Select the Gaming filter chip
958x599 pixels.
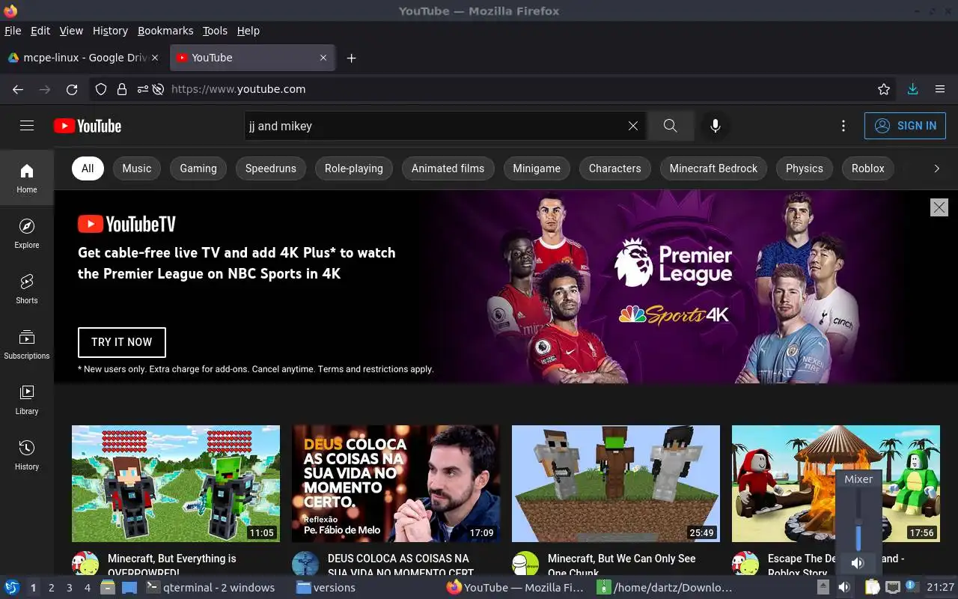198,168
